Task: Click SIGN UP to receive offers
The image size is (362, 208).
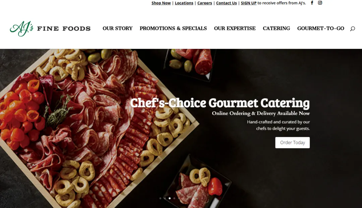Action: (x=249, y=3)
